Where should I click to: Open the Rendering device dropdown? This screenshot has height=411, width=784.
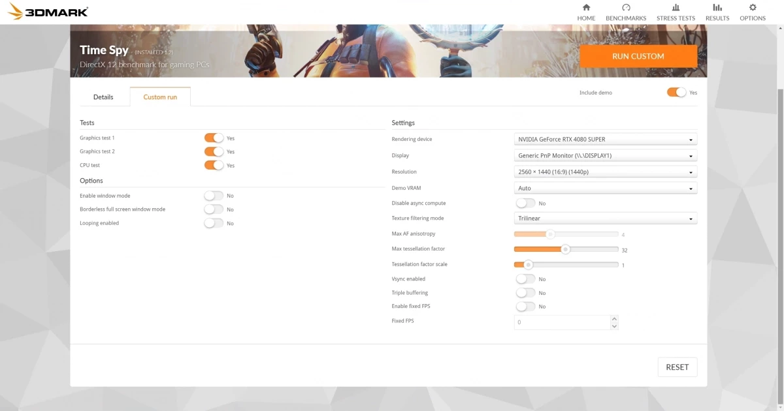point(606,139)
